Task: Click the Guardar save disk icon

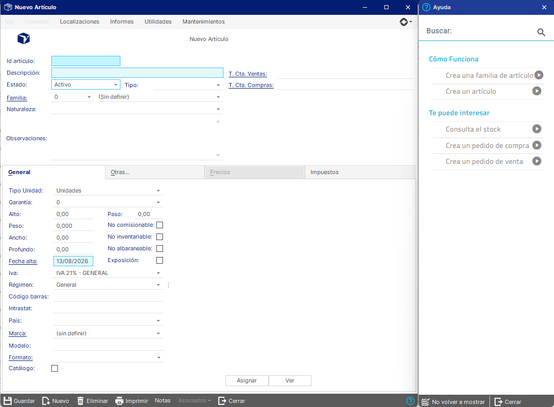Action: click(x=7, y=401)
